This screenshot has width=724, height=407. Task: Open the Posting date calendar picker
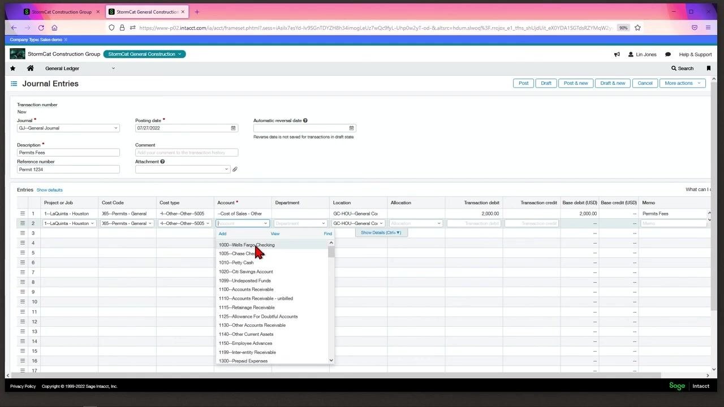[233, 128]
